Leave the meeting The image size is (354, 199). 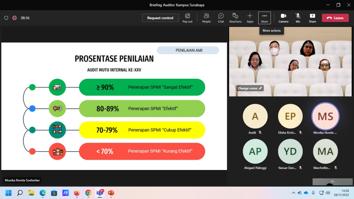335,18
